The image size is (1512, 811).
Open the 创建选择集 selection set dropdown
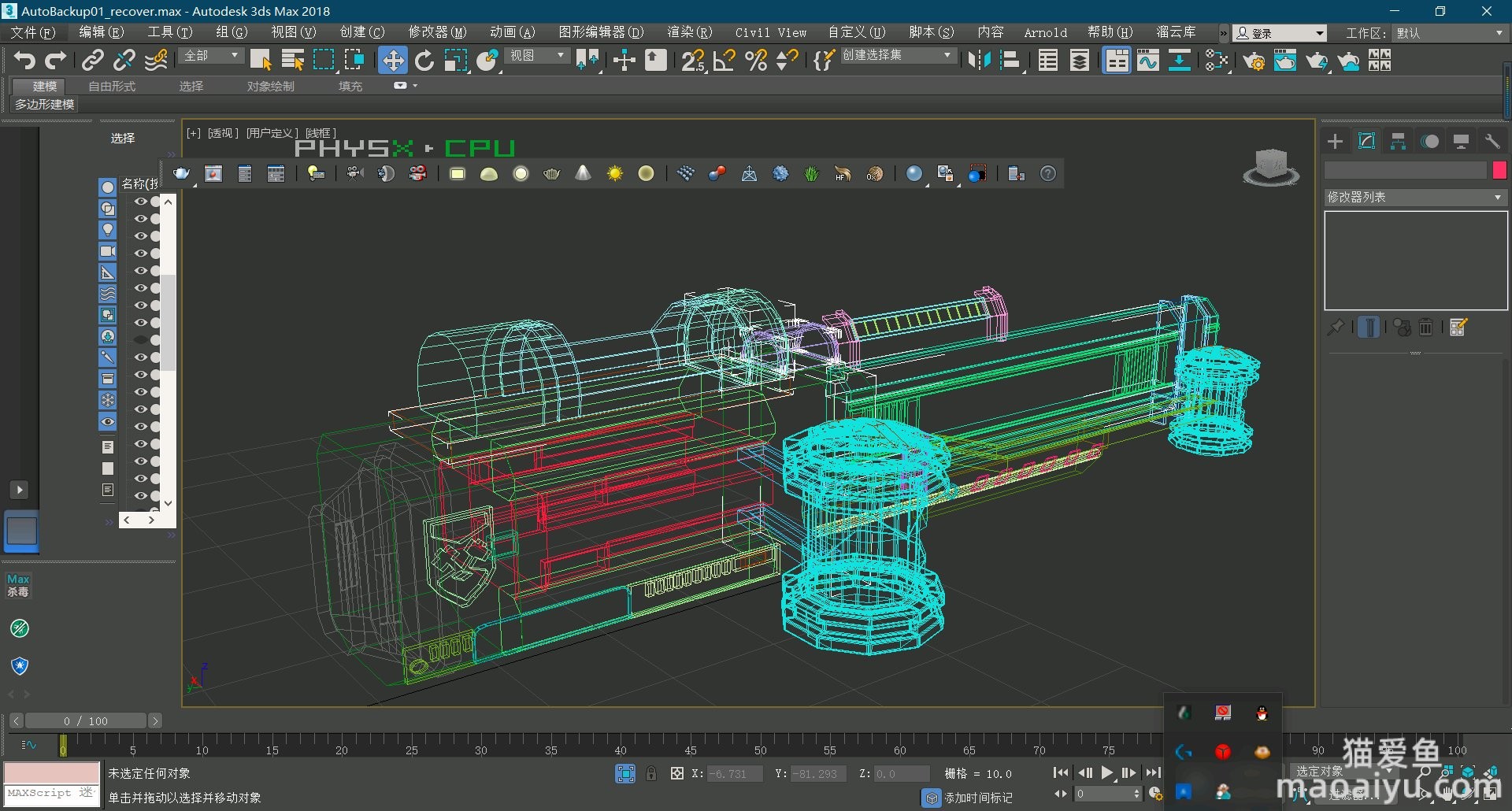click(898, 56)
